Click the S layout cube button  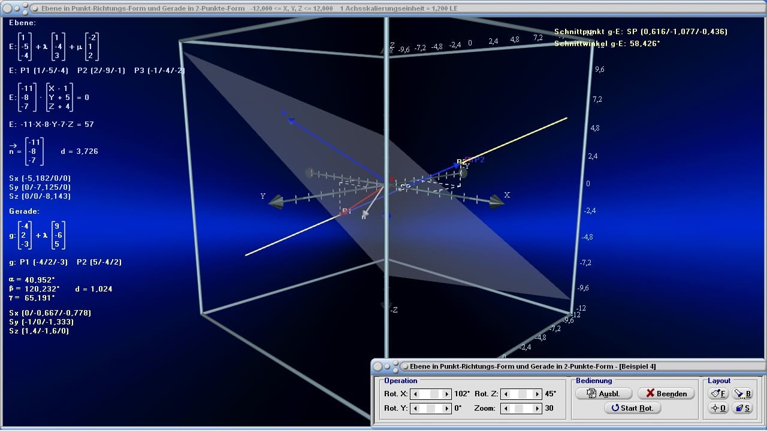tap(742, 408)
